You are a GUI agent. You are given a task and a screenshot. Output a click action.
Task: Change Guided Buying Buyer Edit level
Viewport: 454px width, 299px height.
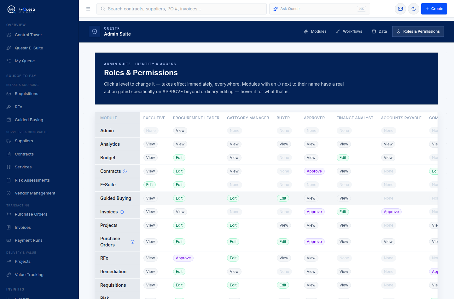tap(283, 198)
